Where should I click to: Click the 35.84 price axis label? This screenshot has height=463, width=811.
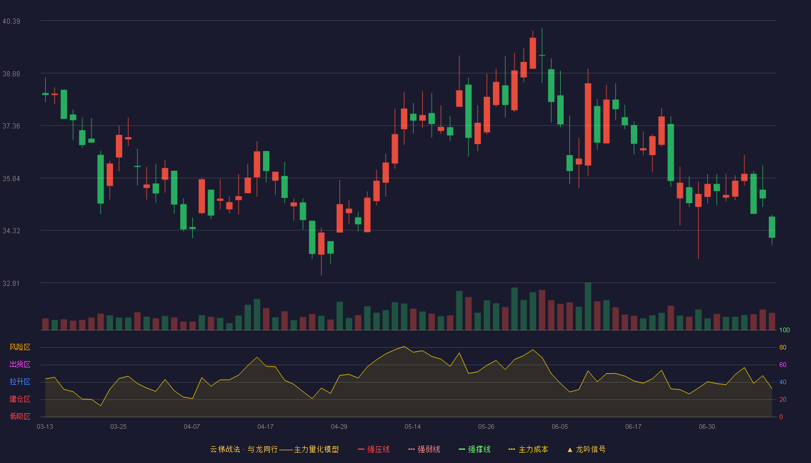click(x=11, y=178)
